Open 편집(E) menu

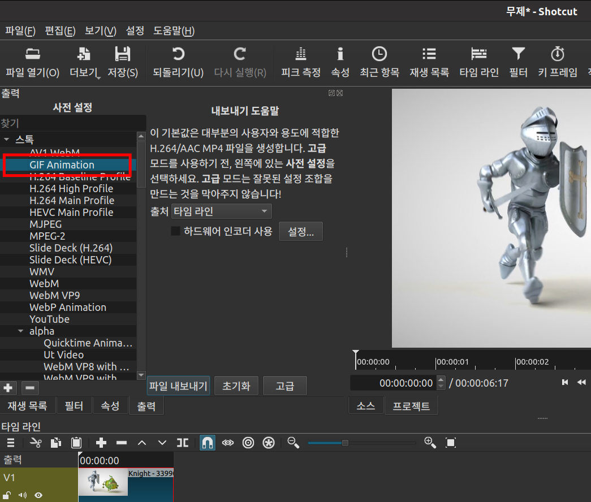[x=60, y=31]
